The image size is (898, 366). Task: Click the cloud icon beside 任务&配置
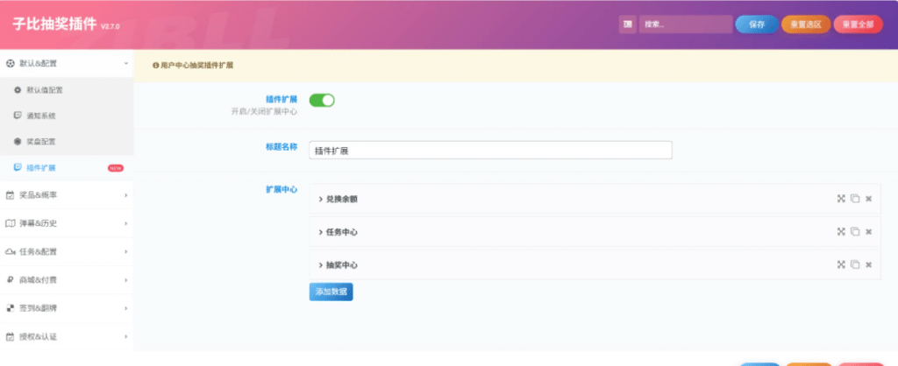coord(11,251)
